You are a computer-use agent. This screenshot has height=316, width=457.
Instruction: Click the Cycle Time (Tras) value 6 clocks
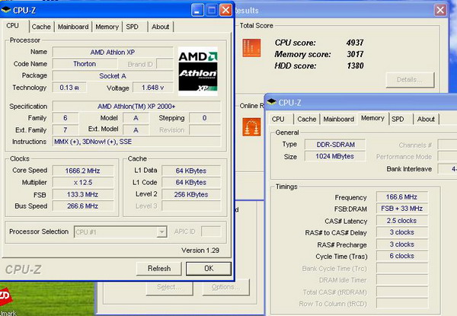pos(402,256)
